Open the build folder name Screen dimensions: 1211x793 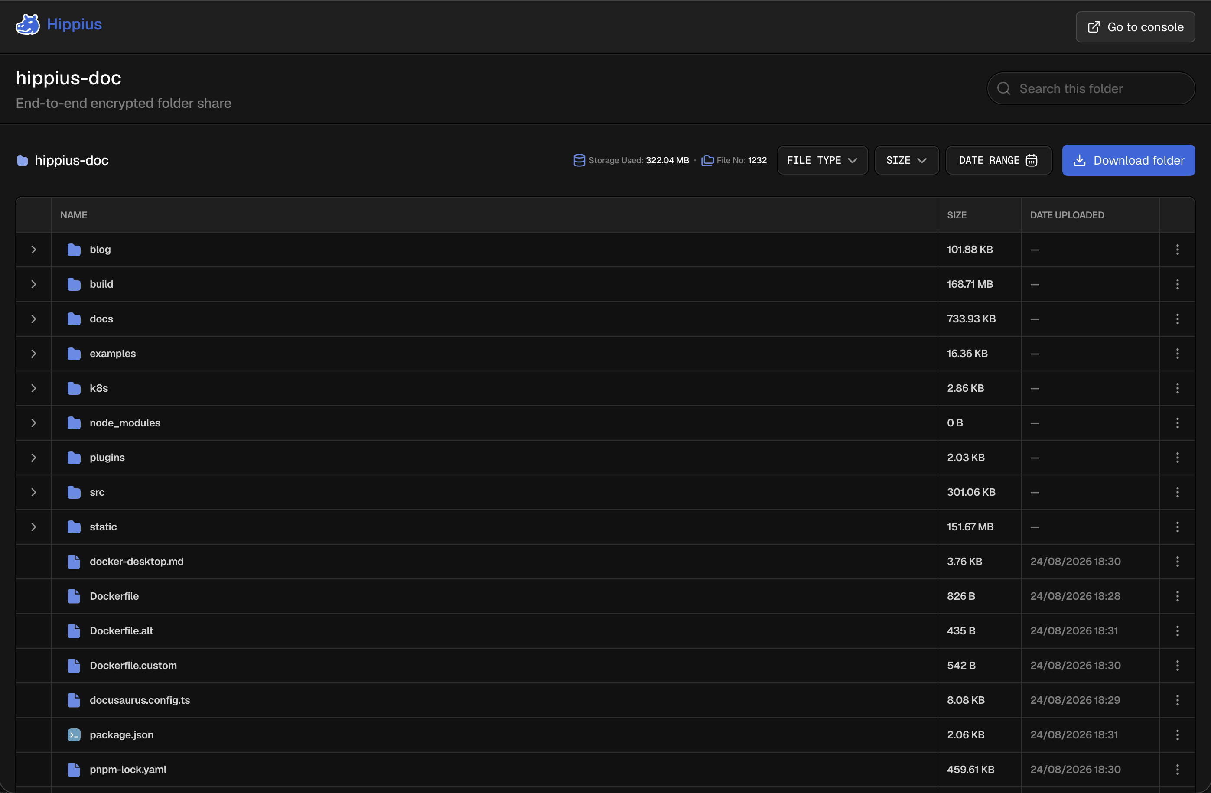[x=101, y=284]
